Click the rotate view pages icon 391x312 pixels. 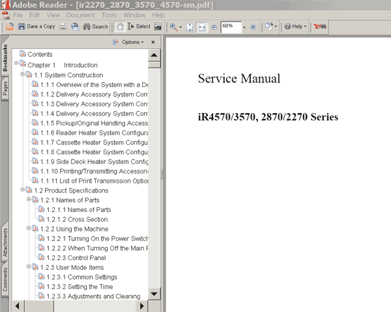(x=269, y=27)
